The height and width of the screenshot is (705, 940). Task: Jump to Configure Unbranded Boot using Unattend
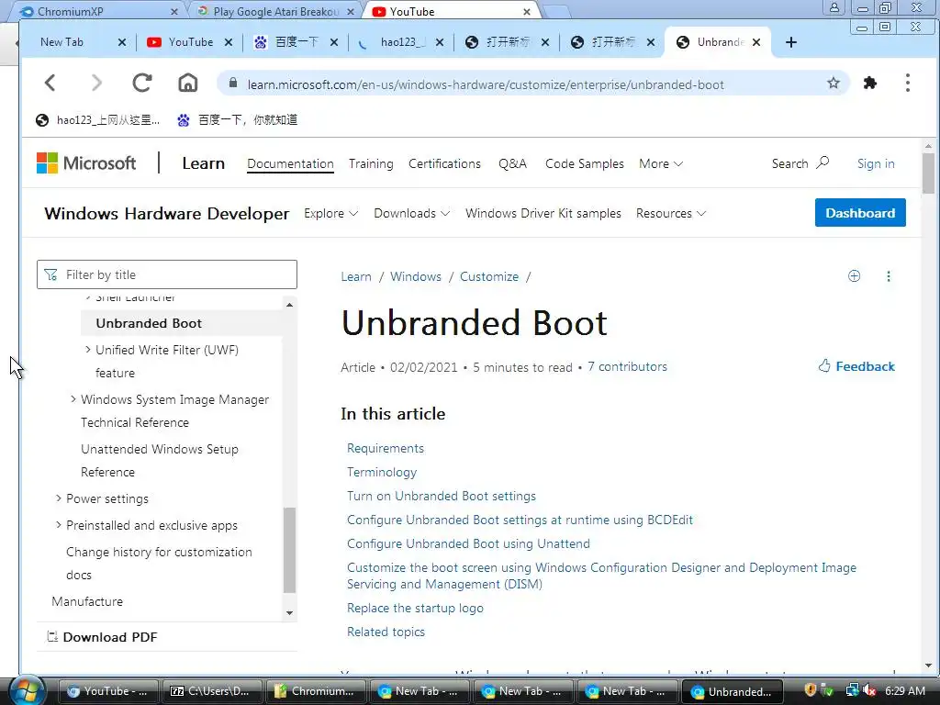(x=468, y=543)
